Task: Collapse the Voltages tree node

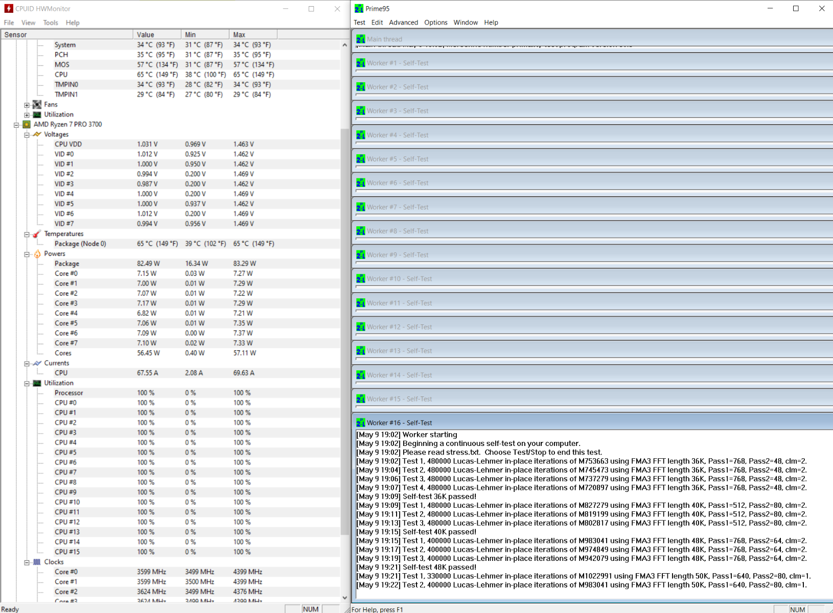Action: (x=27, y=135)
